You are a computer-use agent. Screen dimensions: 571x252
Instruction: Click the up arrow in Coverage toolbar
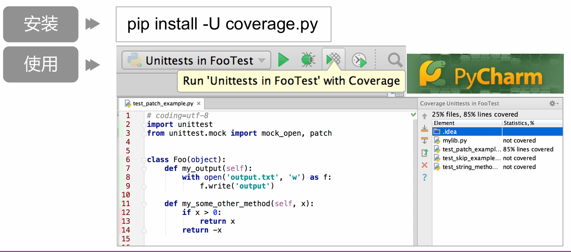424,116
